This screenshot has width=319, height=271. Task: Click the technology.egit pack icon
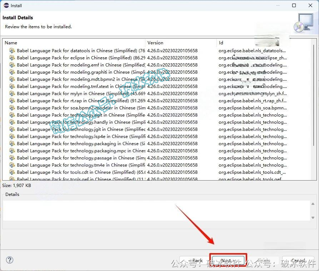click(x=12, y=115)
